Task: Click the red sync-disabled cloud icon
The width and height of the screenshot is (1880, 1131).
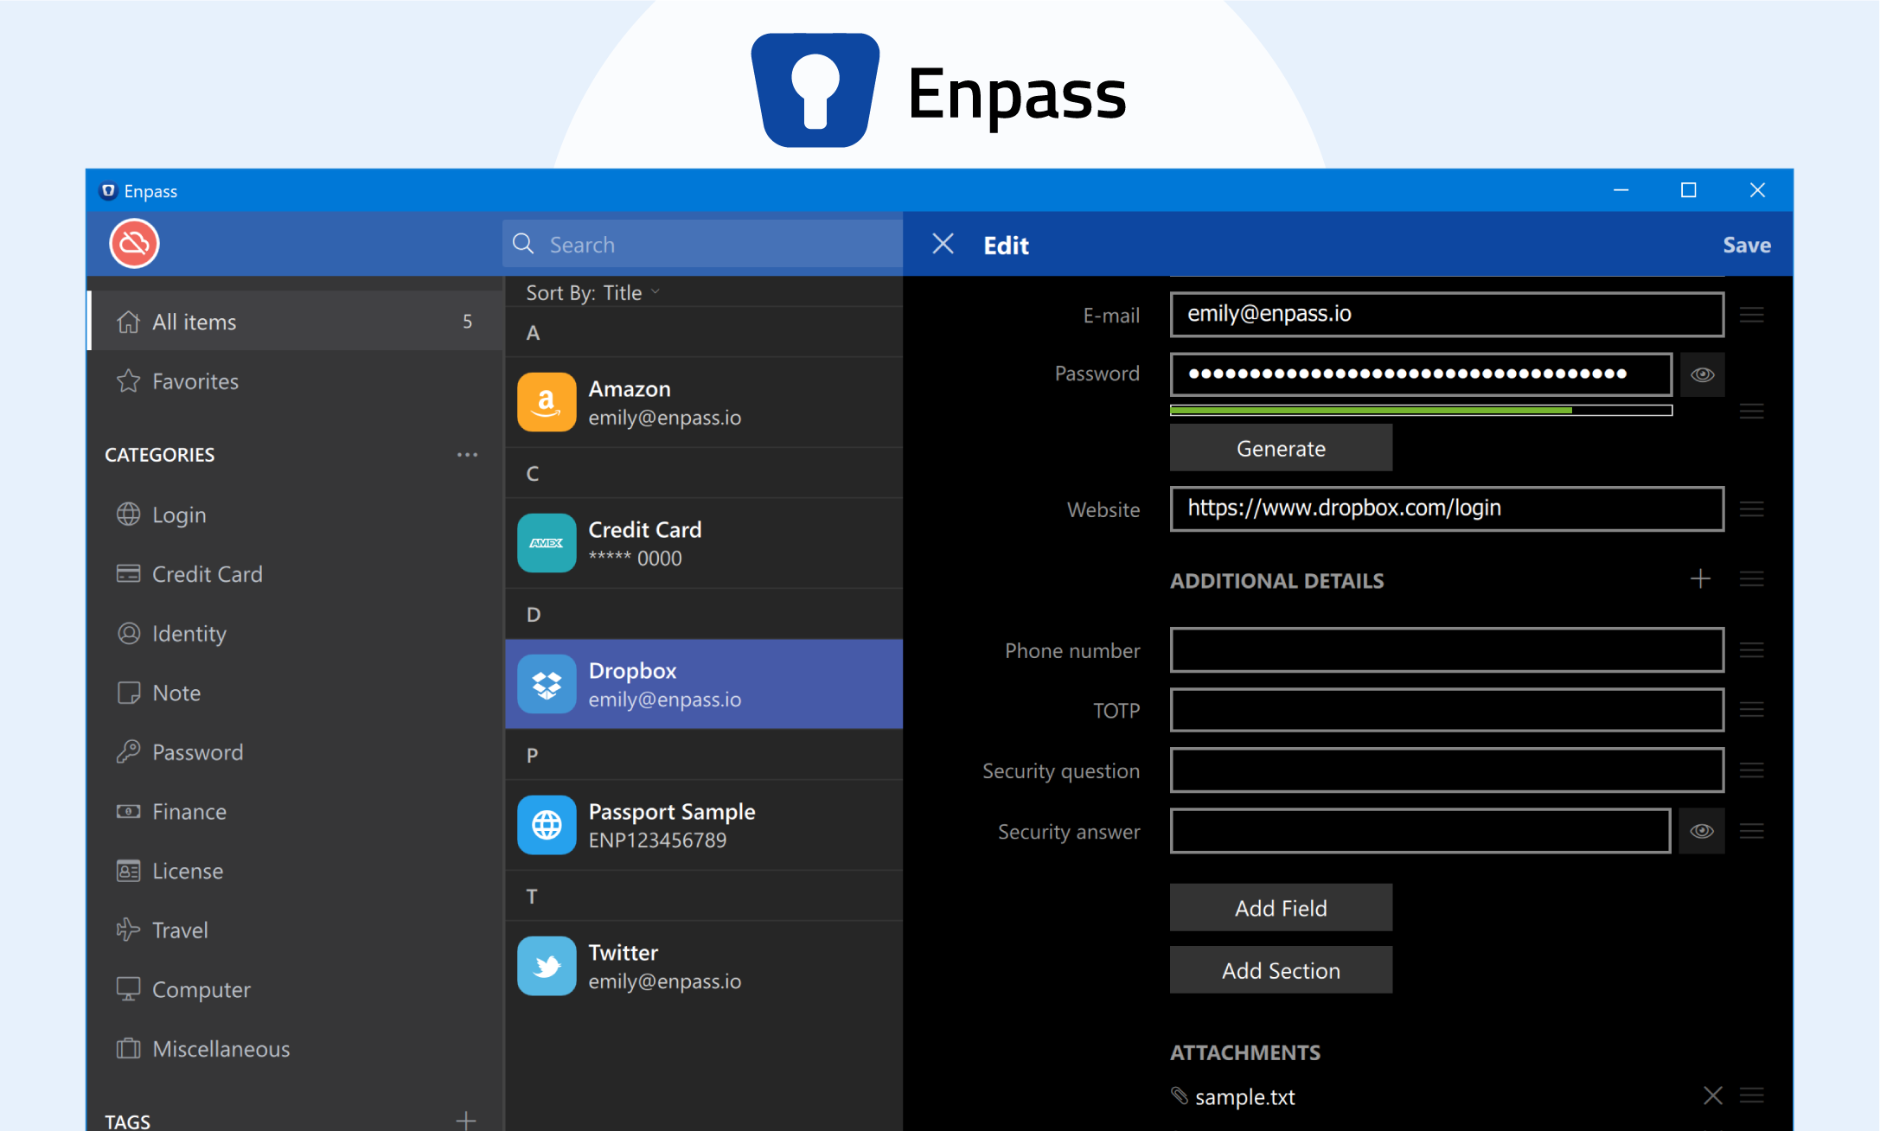Action: [134, 244]
